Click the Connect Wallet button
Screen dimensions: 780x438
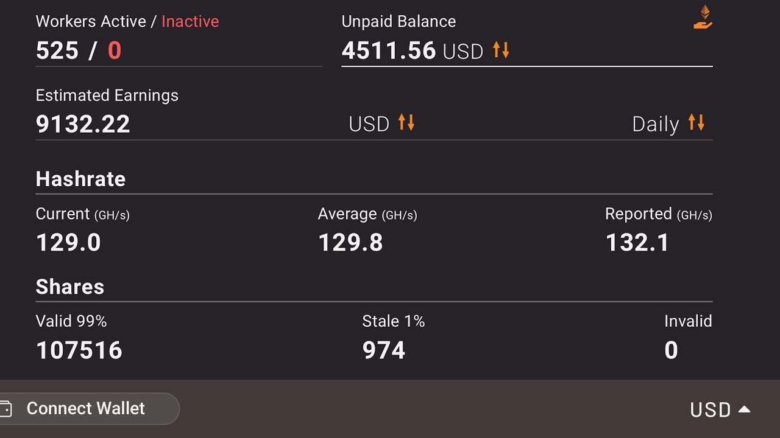pyautogui.click(x=88, y=408)
